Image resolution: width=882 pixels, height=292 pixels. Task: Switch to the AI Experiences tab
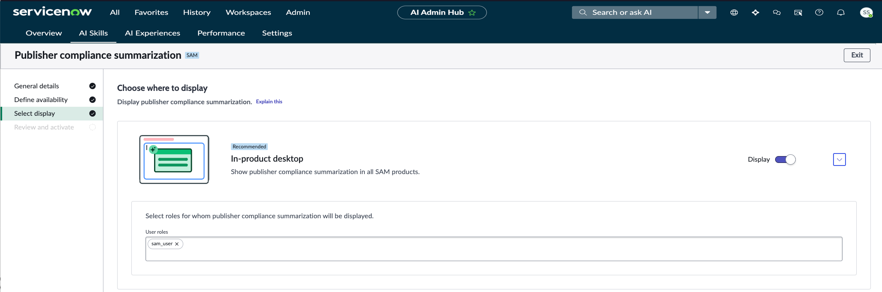152,33
